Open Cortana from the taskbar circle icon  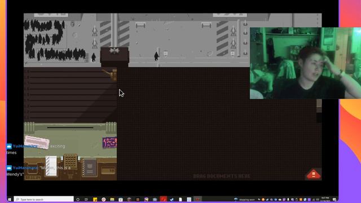pos(78,199)
